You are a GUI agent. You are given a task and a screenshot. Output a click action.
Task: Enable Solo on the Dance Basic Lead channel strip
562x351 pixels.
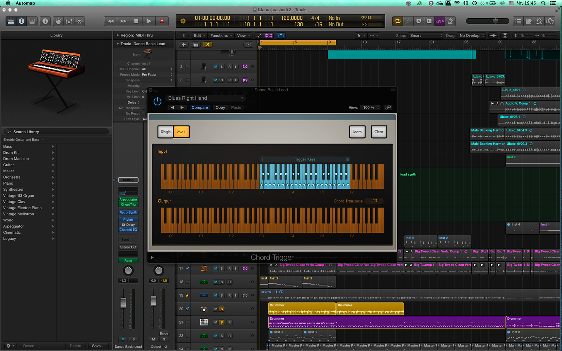(x=133, y=339)
